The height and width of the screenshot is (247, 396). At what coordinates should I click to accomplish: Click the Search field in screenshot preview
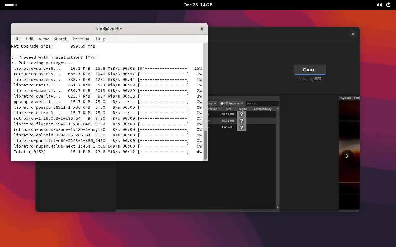coord(262,103)
